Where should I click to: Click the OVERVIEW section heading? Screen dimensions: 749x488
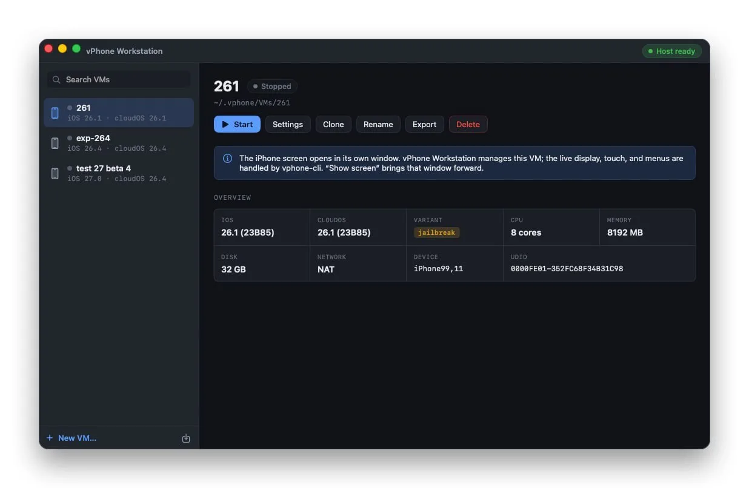click(232, 197)
